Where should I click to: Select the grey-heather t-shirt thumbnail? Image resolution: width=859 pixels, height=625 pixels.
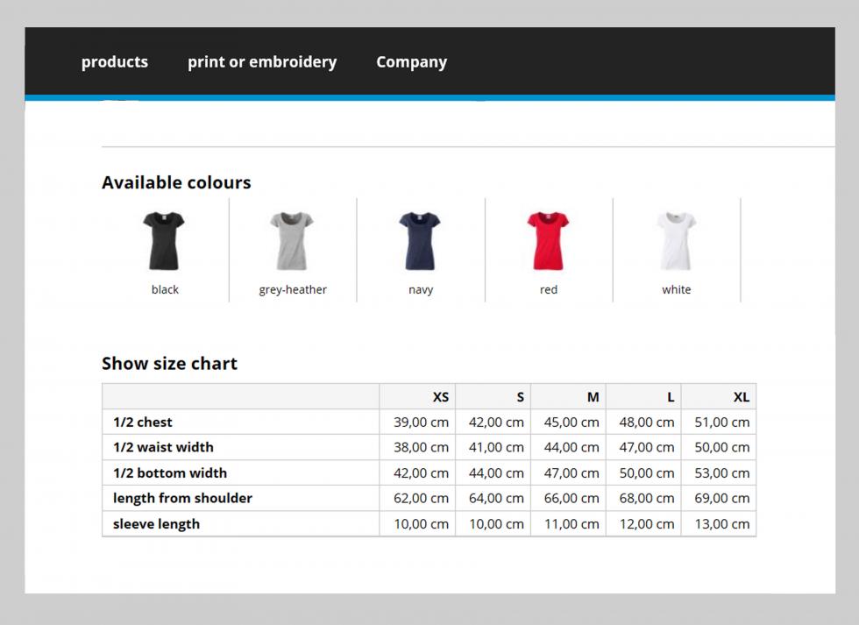click(292, 241)
